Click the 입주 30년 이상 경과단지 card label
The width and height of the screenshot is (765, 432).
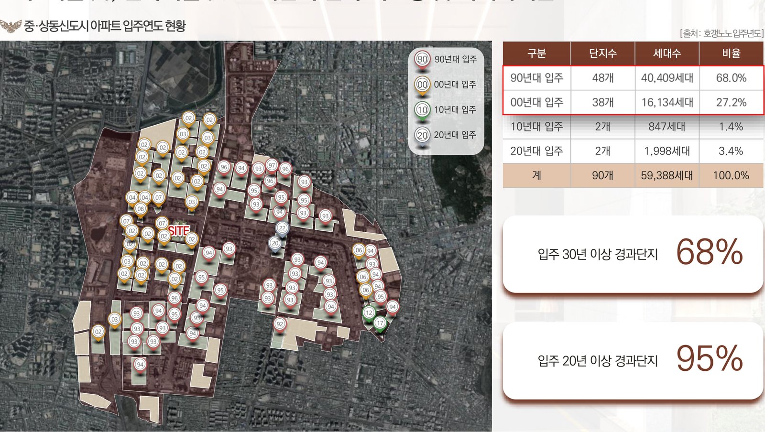click(598, 254)
